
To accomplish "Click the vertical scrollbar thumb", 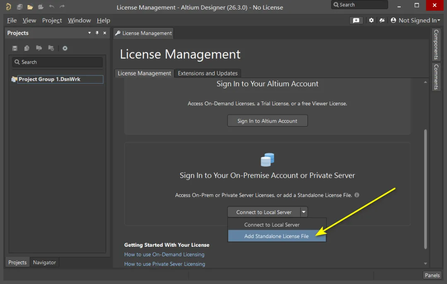I will [425, 189].
